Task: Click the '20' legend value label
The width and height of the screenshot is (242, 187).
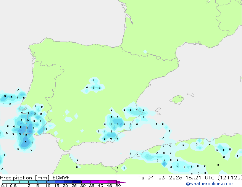Action: click(x=65, y=185)
